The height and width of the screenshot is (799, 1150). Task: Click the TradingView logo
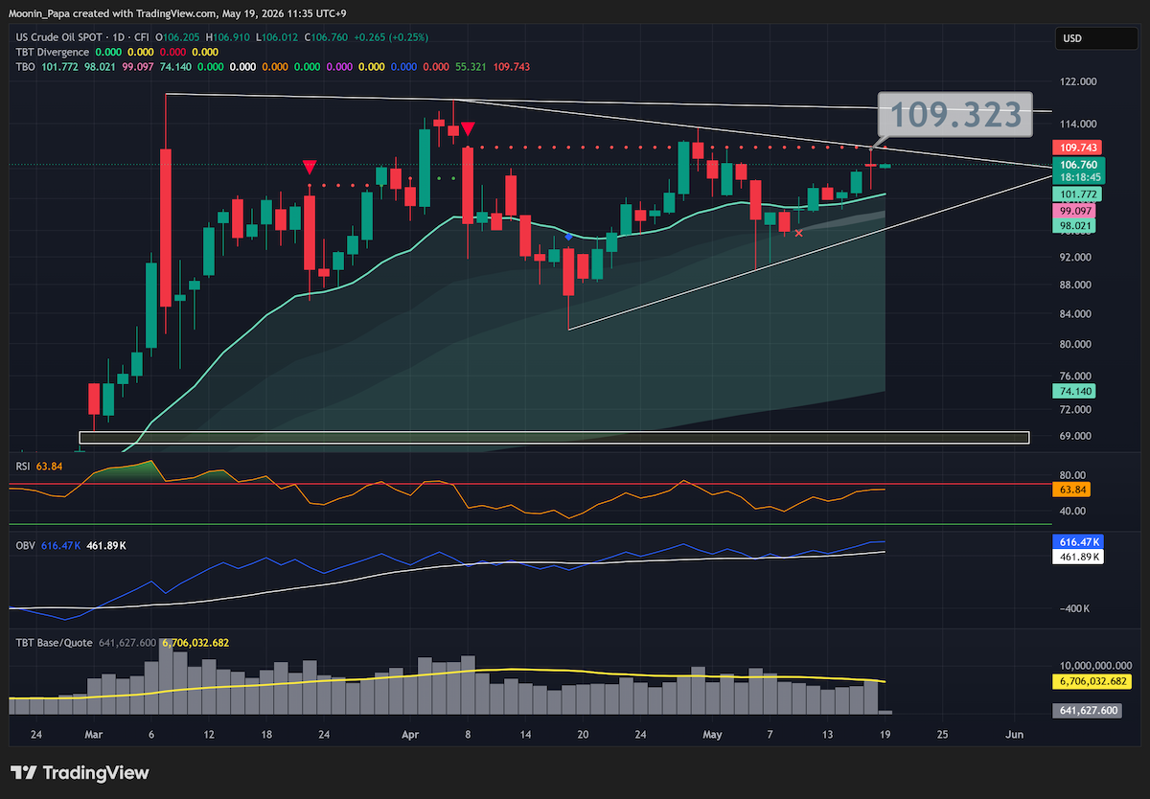[x=80, y=772]
